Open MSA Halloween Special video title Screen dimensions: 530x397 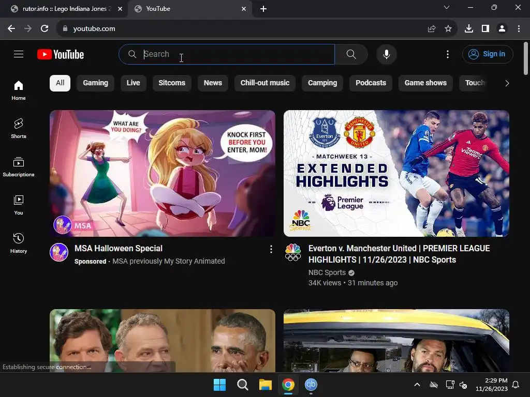[x=119, y=249]
